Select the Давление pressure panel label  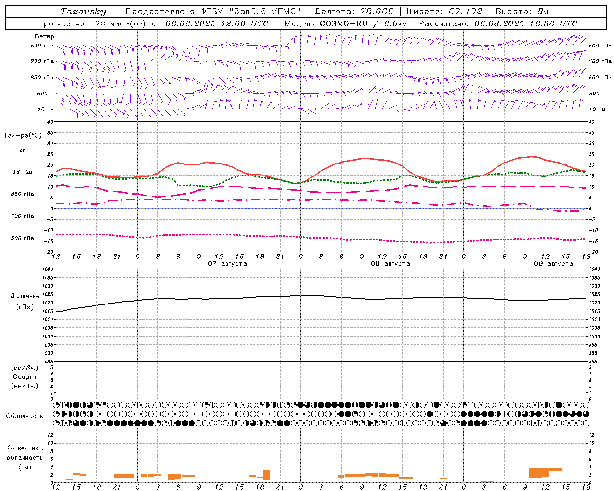(x=25, y=296)
